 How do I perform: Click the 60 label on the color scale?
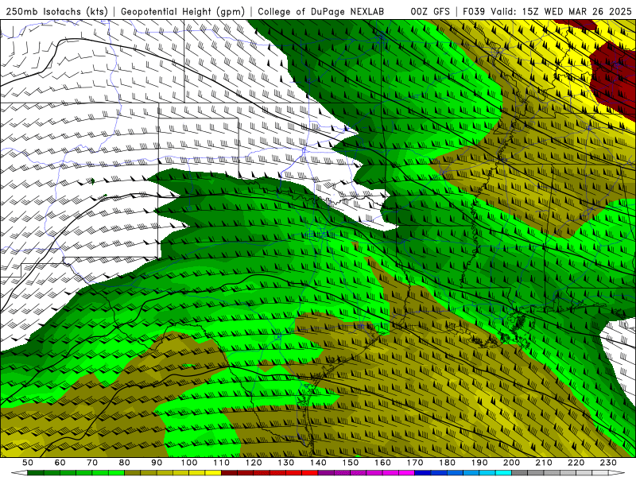[x=60, y=463]
